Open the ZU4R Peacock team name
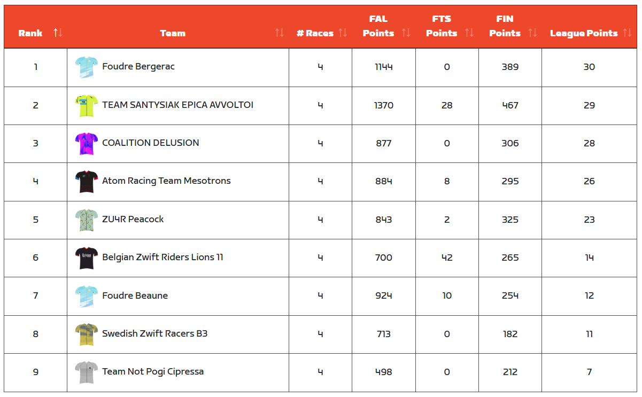 133,219
